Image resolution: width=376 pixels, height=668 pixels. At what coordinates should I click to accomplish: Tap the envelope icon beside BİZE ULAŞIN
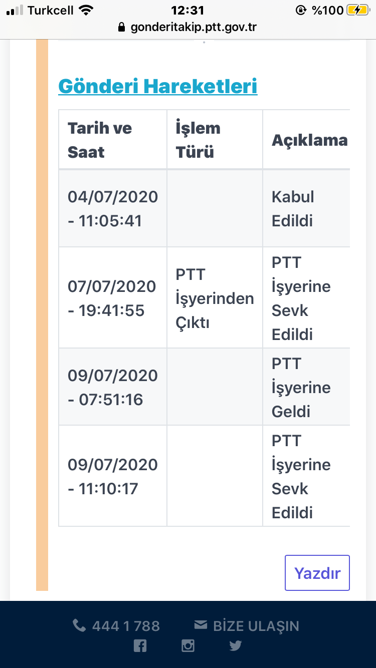pyautogui.click(x=201, y=624)
